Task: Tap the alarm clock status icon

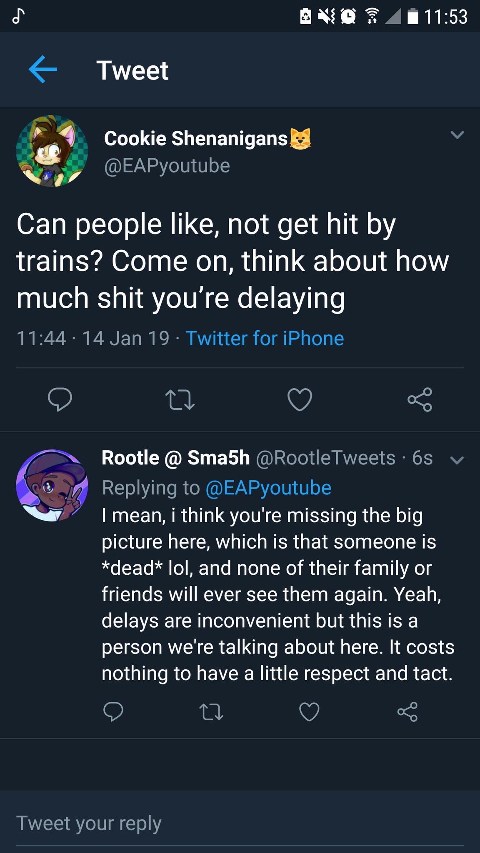Action: click(x=348, y=17)
